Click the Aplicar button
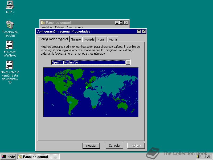The image size is (213, 160). pos(136,146)
